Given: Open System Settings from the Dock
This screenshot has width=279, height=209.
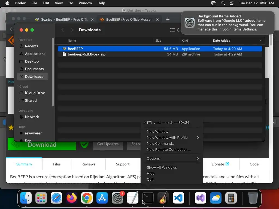Looking at the screenshot, I should point(117,198).
